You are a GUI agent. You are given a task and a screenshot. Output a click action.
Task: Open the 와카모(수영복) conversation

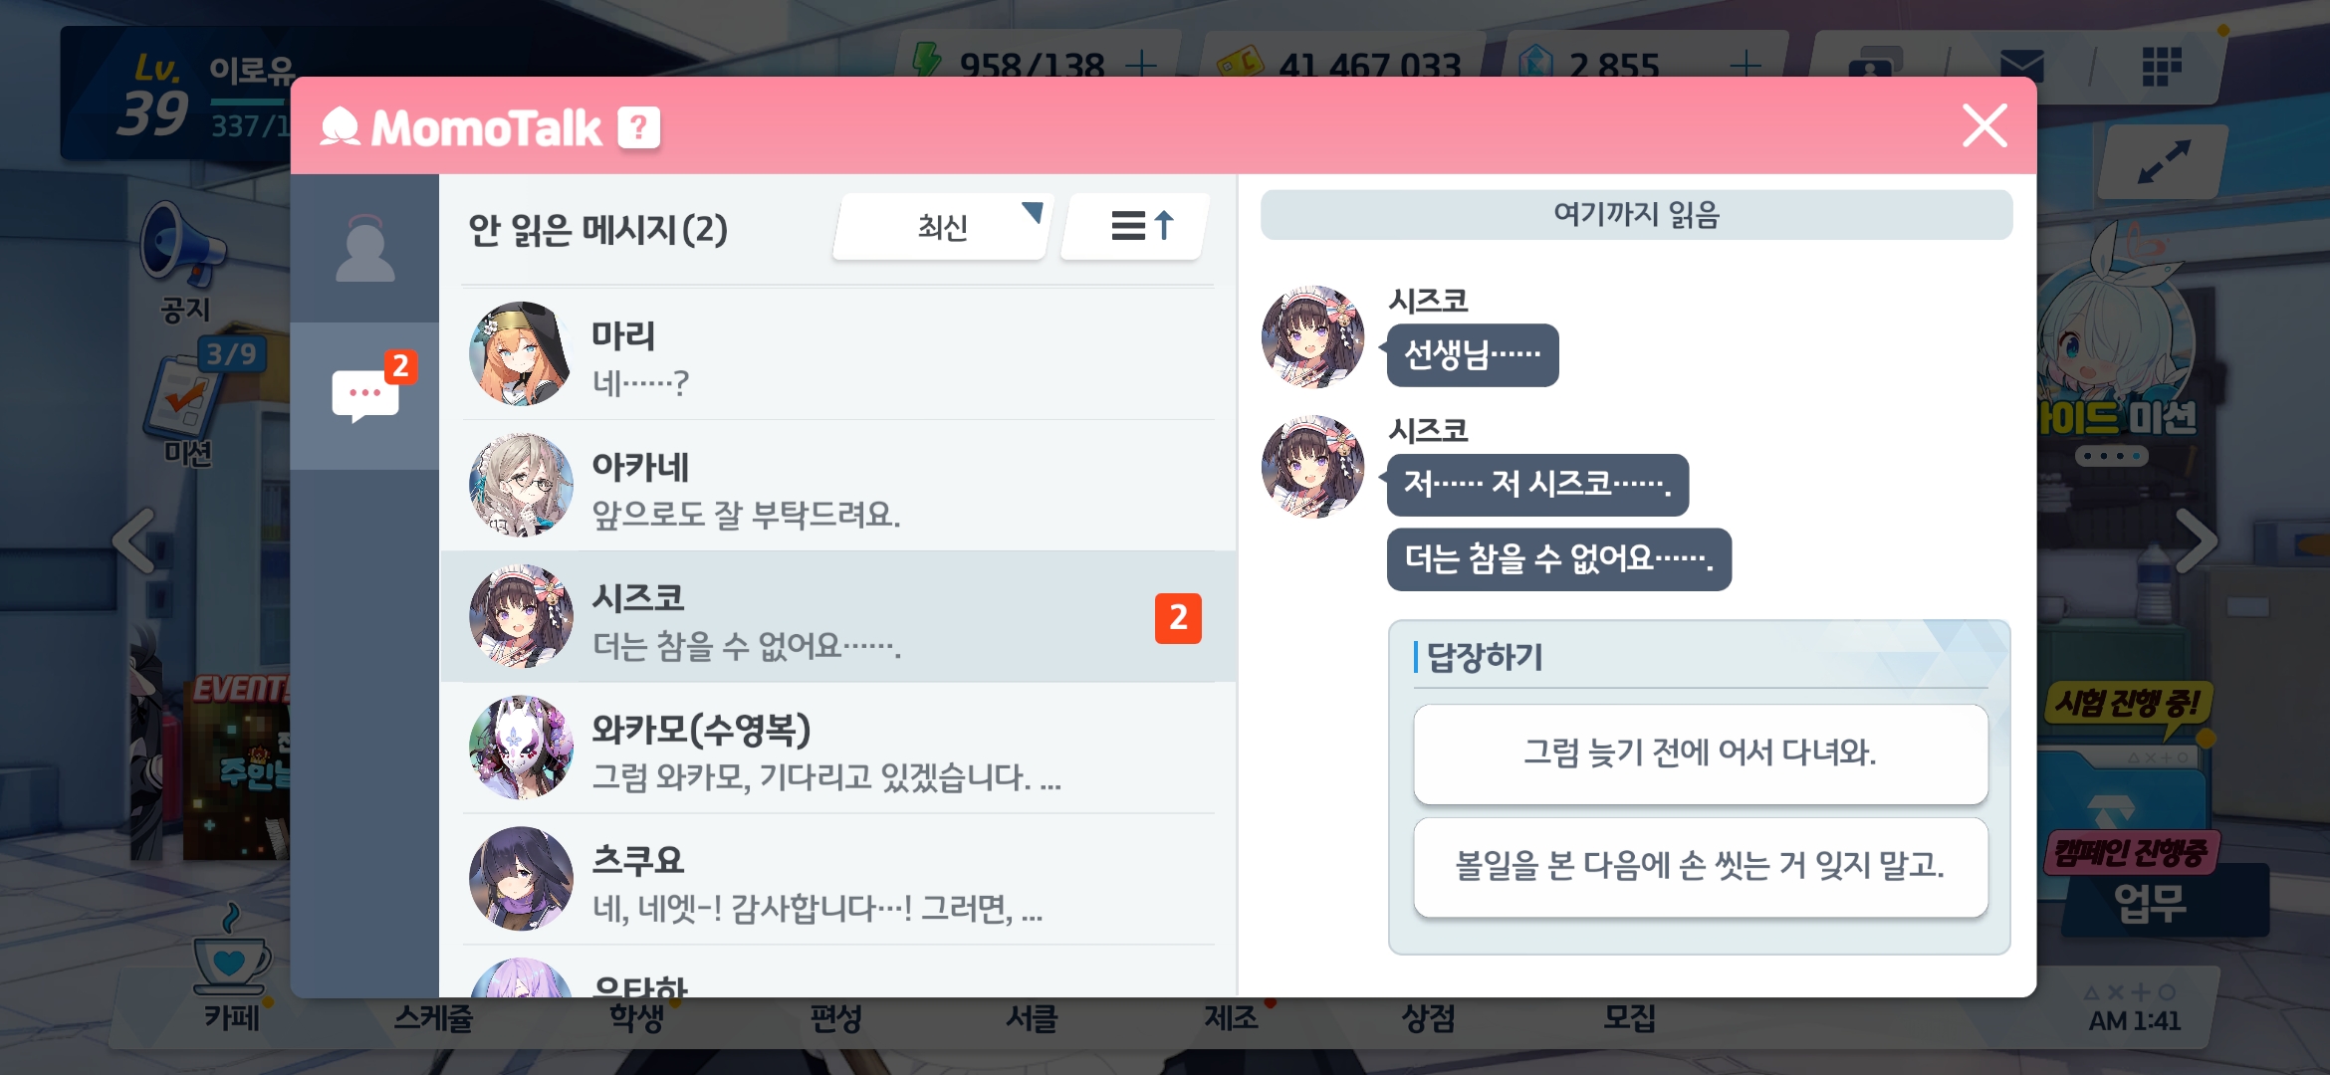(x=837, y=749)
